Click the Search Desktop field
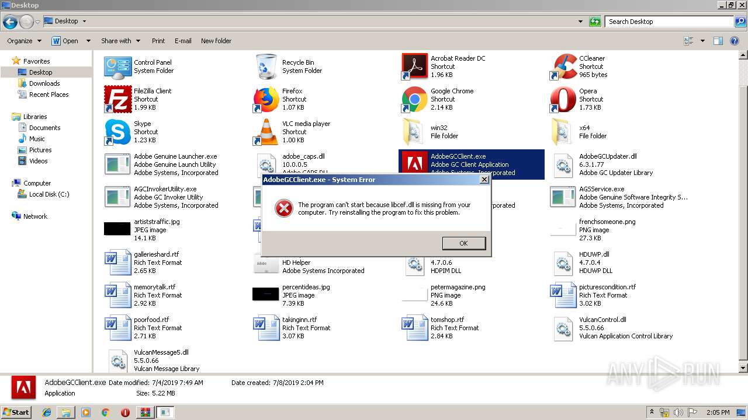 pyautogui.click(x=669, y=22)
